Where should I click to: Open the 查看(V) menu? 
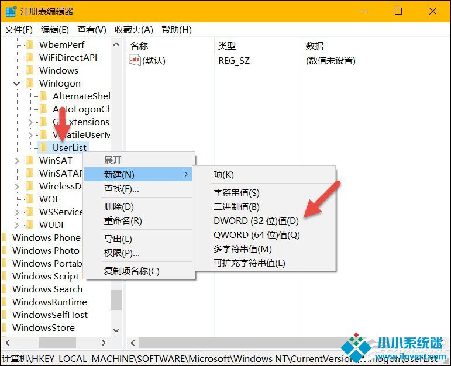pos(92,30)
